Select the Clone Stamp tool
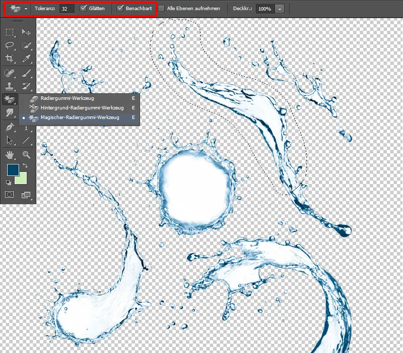Viewport: 403px width, 353px height. [10, 86]
